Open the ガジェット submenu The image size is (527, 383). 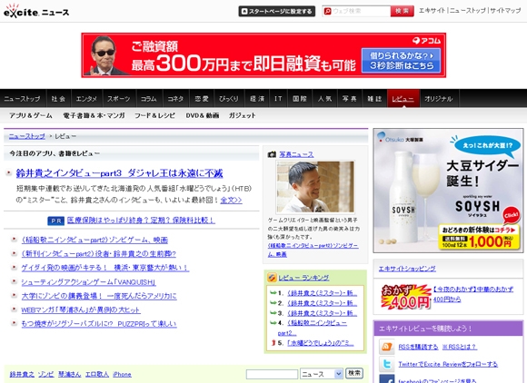coord(243,115)
